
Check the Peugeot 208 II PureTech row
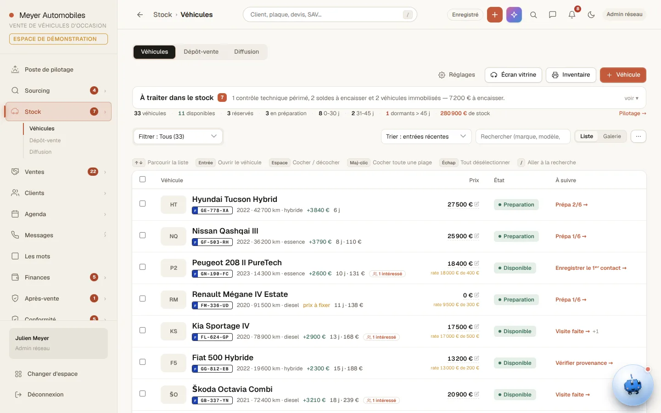(x=142, y=267)
